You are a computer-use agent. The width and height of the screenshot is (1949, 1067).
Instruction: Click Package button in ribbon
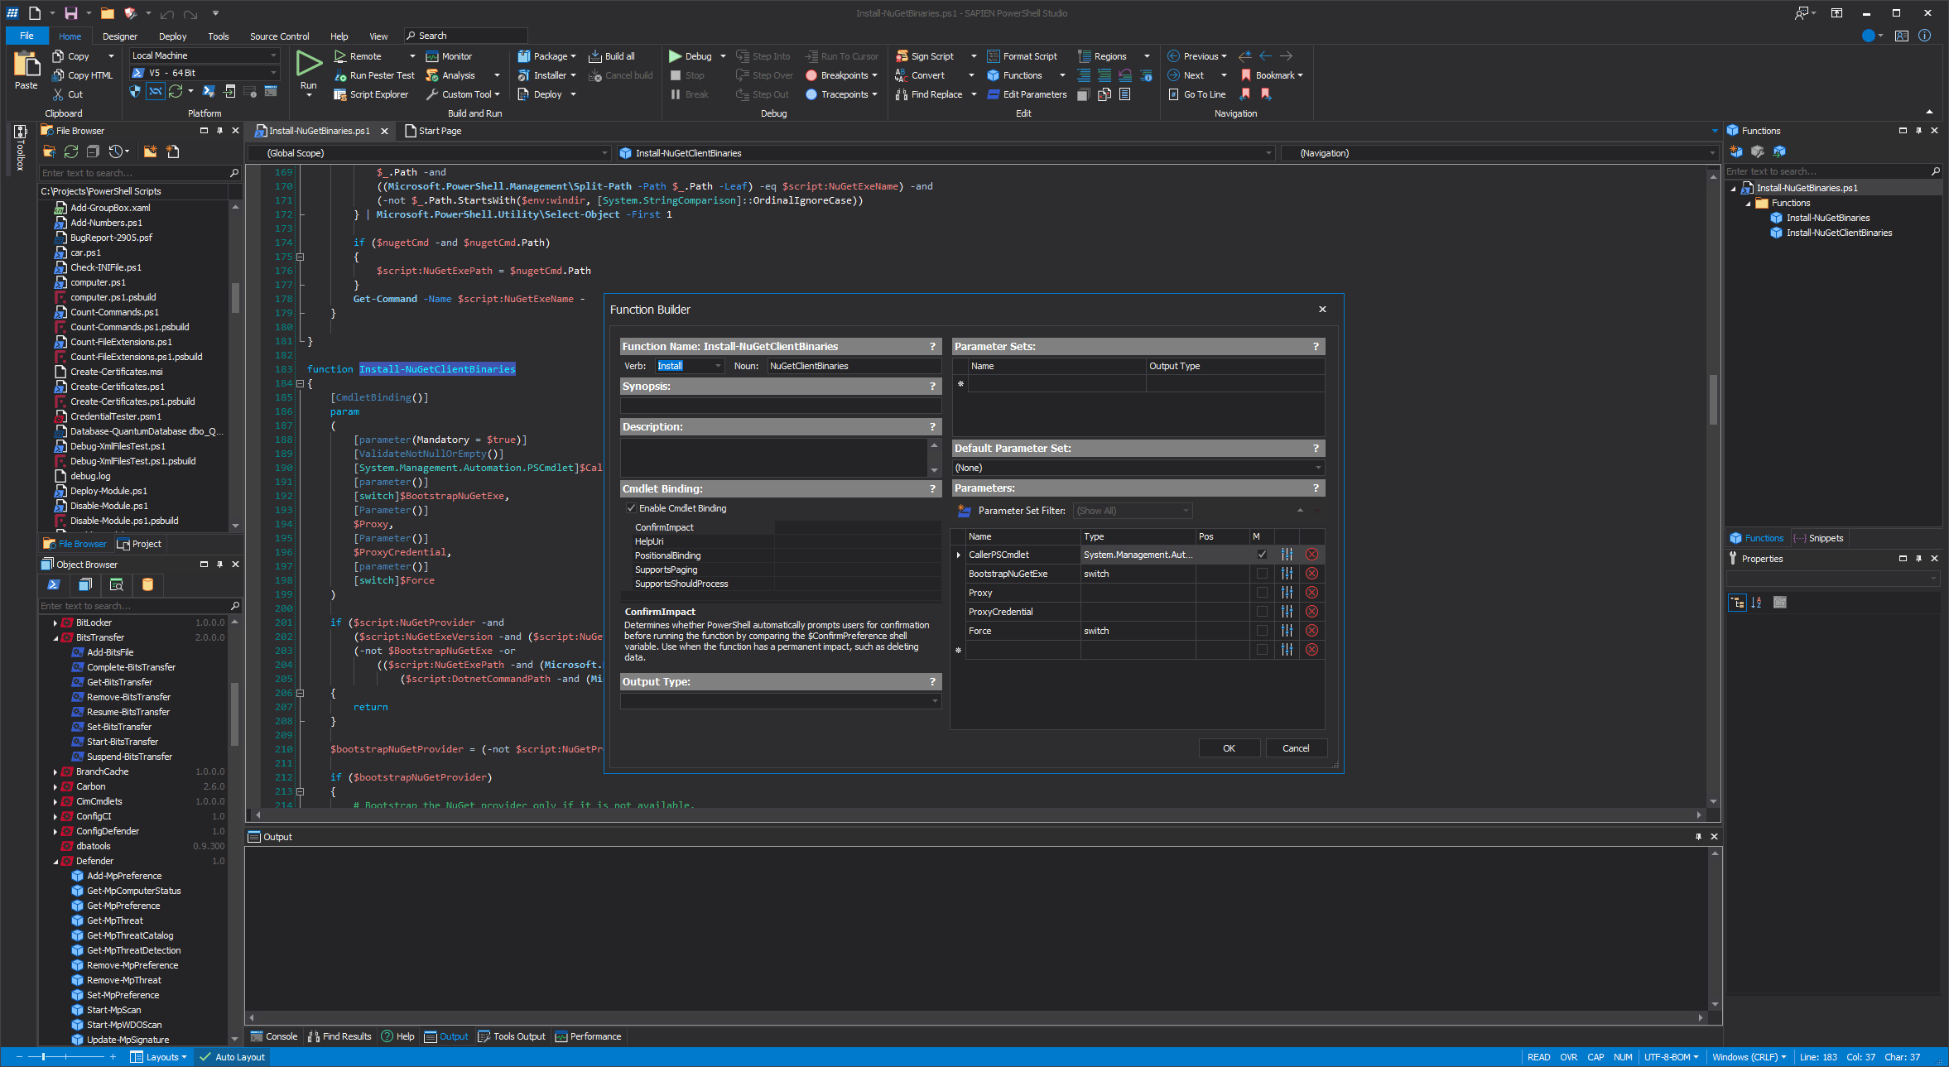click(546, 56)
